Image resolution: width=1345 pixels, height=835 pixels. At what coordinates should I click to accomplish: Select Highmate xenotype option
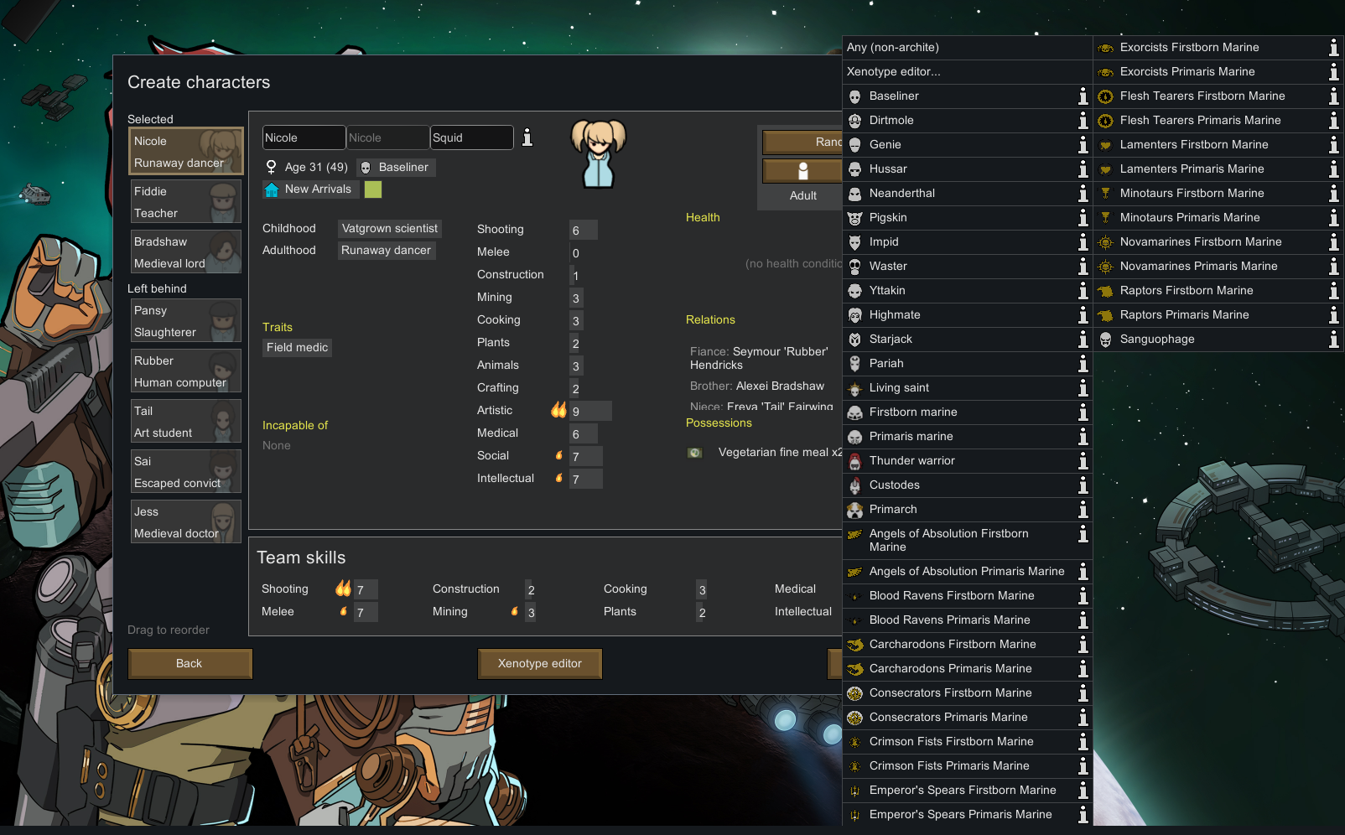(x=967, y=315)
